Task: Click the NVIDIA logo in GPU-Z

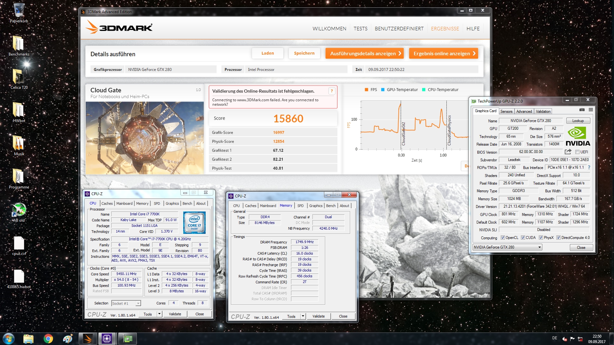Action: tap(578, 136)
